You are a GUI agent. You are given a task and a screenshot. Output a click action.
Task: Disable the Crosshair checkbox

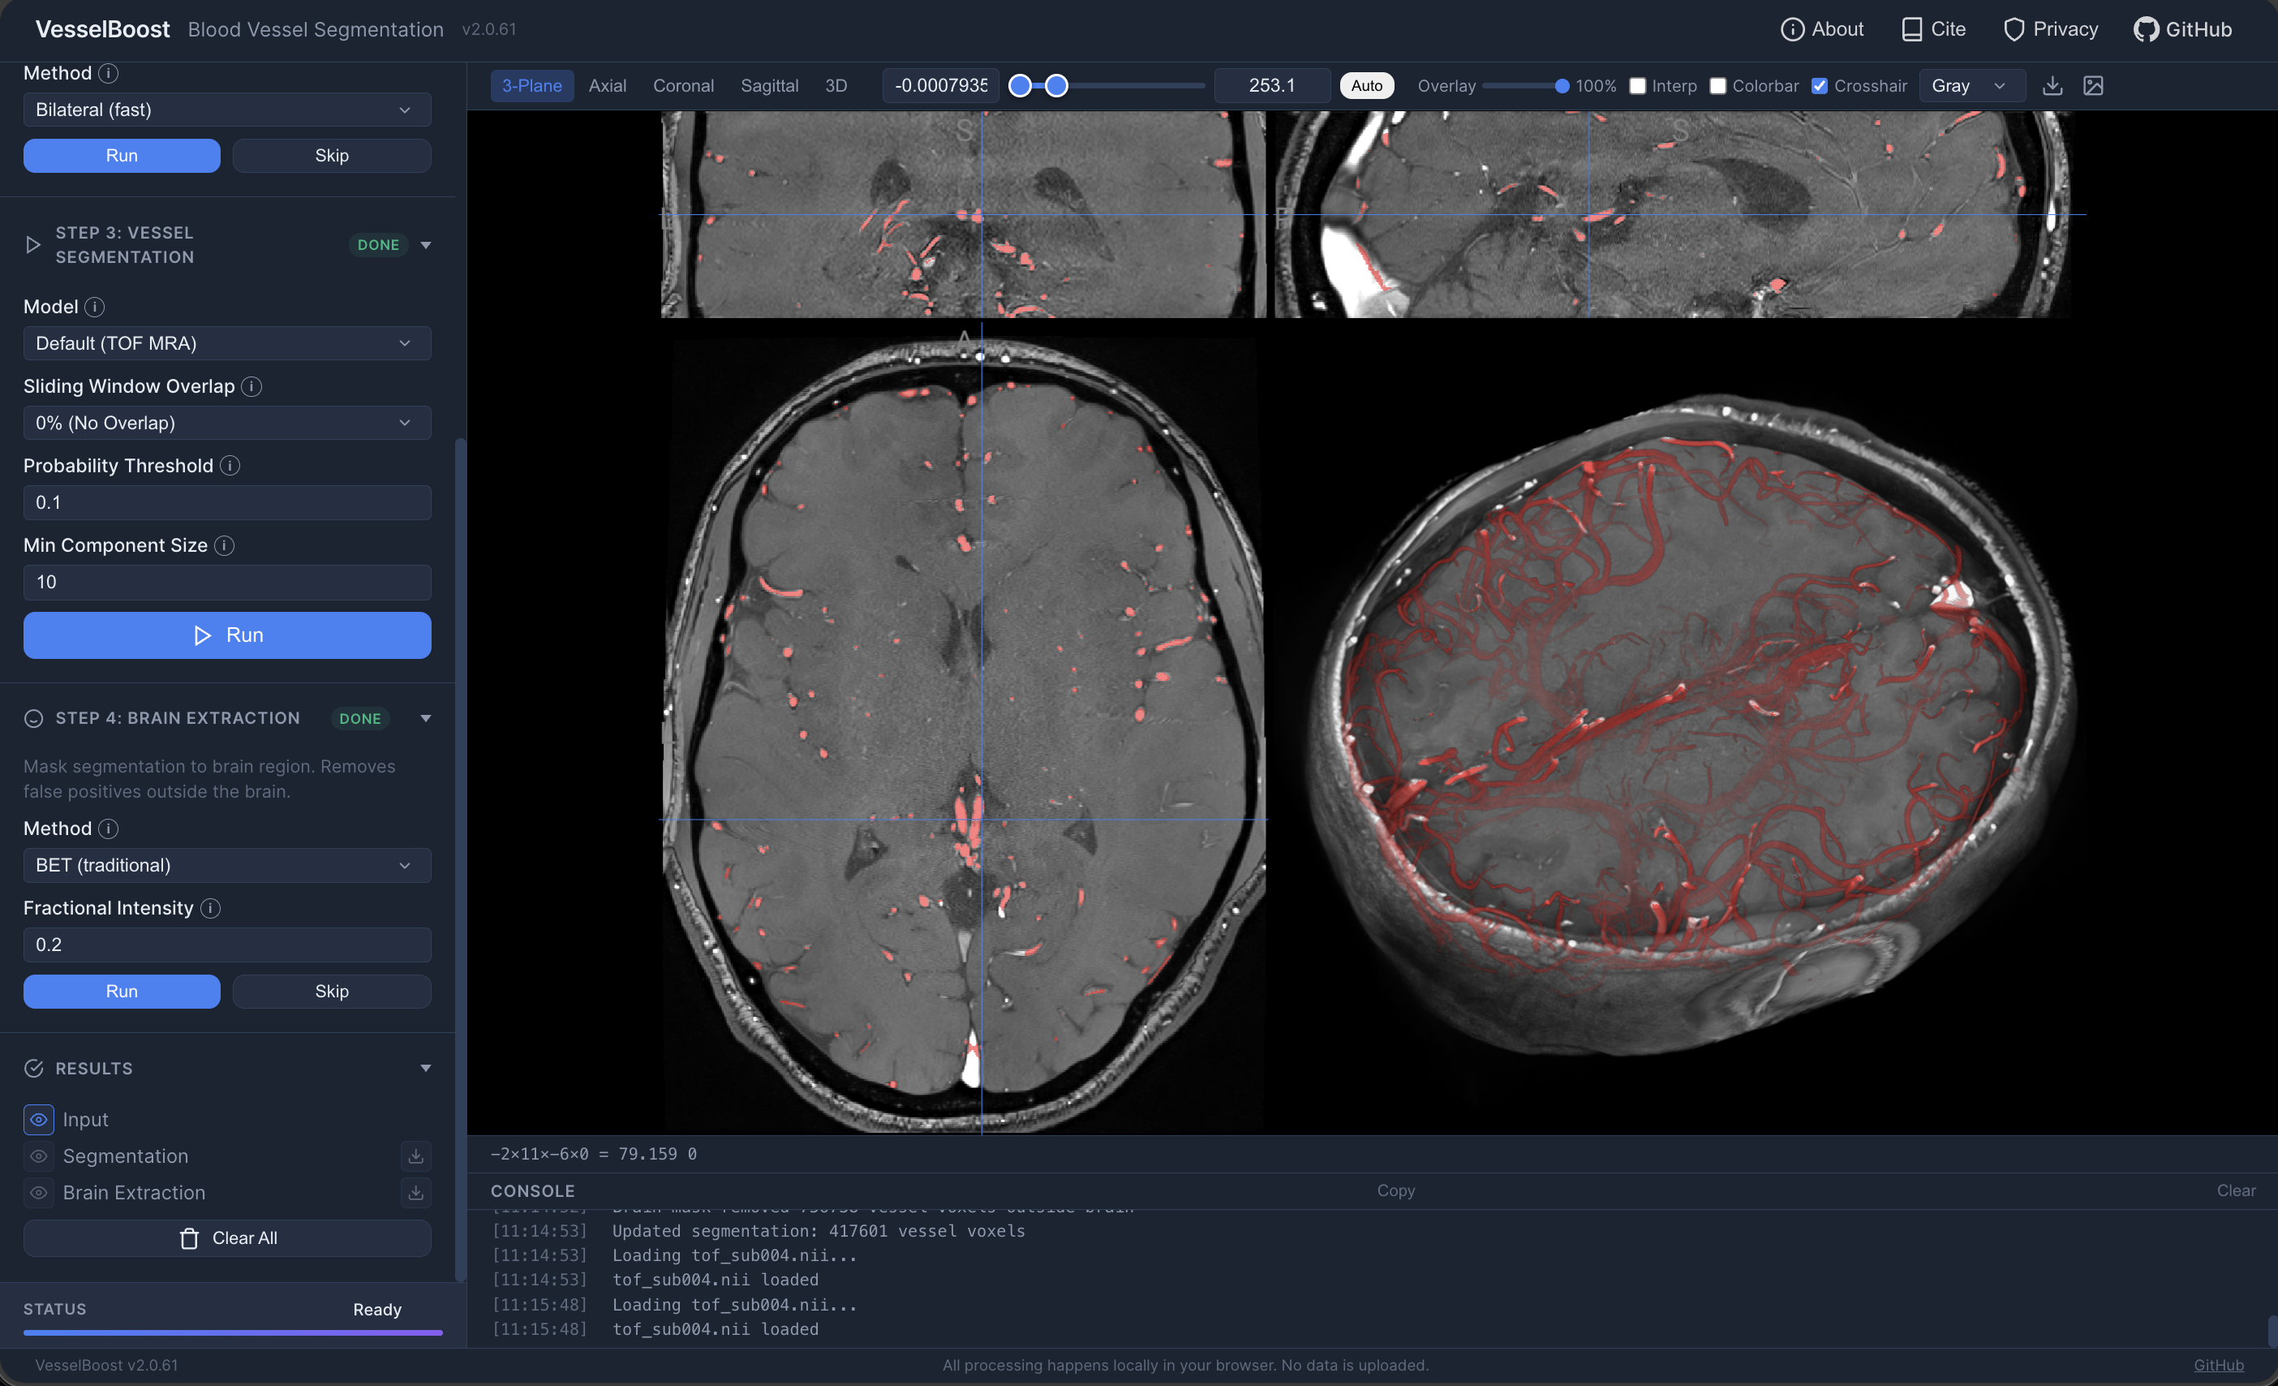pos(1820,85)
